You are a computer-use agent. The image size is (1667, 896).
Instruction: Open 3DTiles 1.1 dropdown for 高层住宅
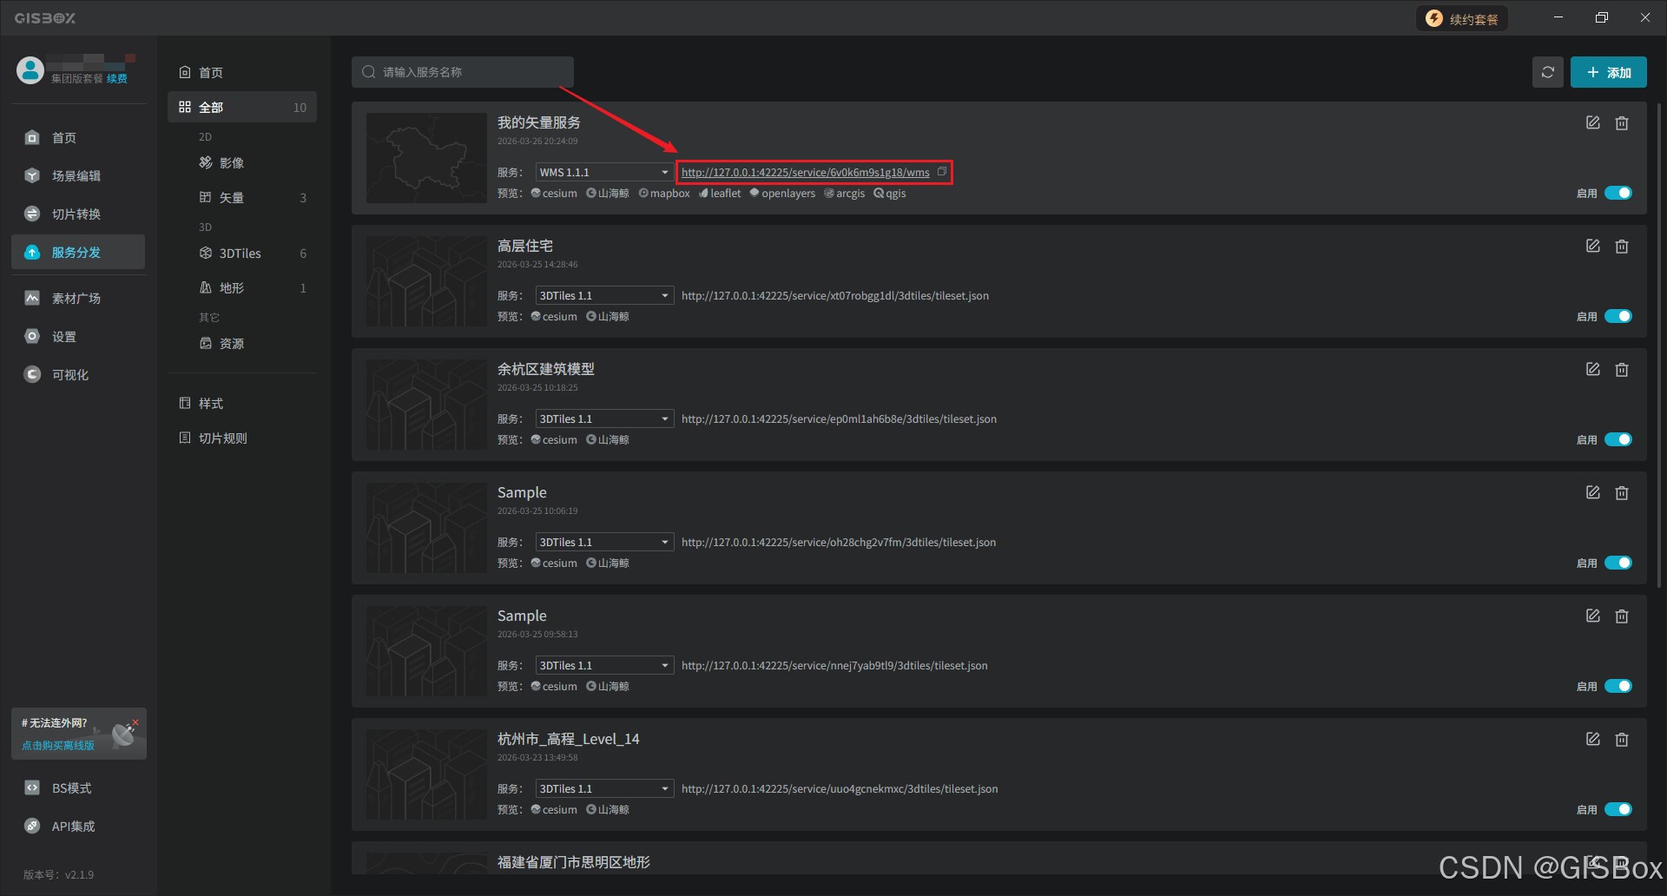pos(604,295)
